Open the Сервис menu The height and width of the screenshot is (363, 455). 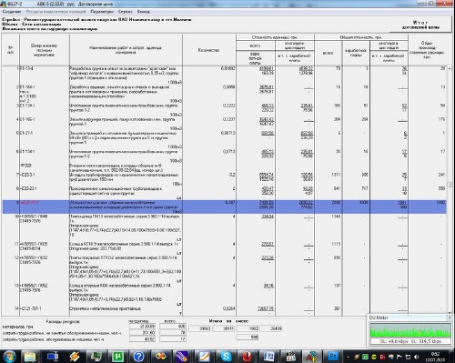coord(126,12)
